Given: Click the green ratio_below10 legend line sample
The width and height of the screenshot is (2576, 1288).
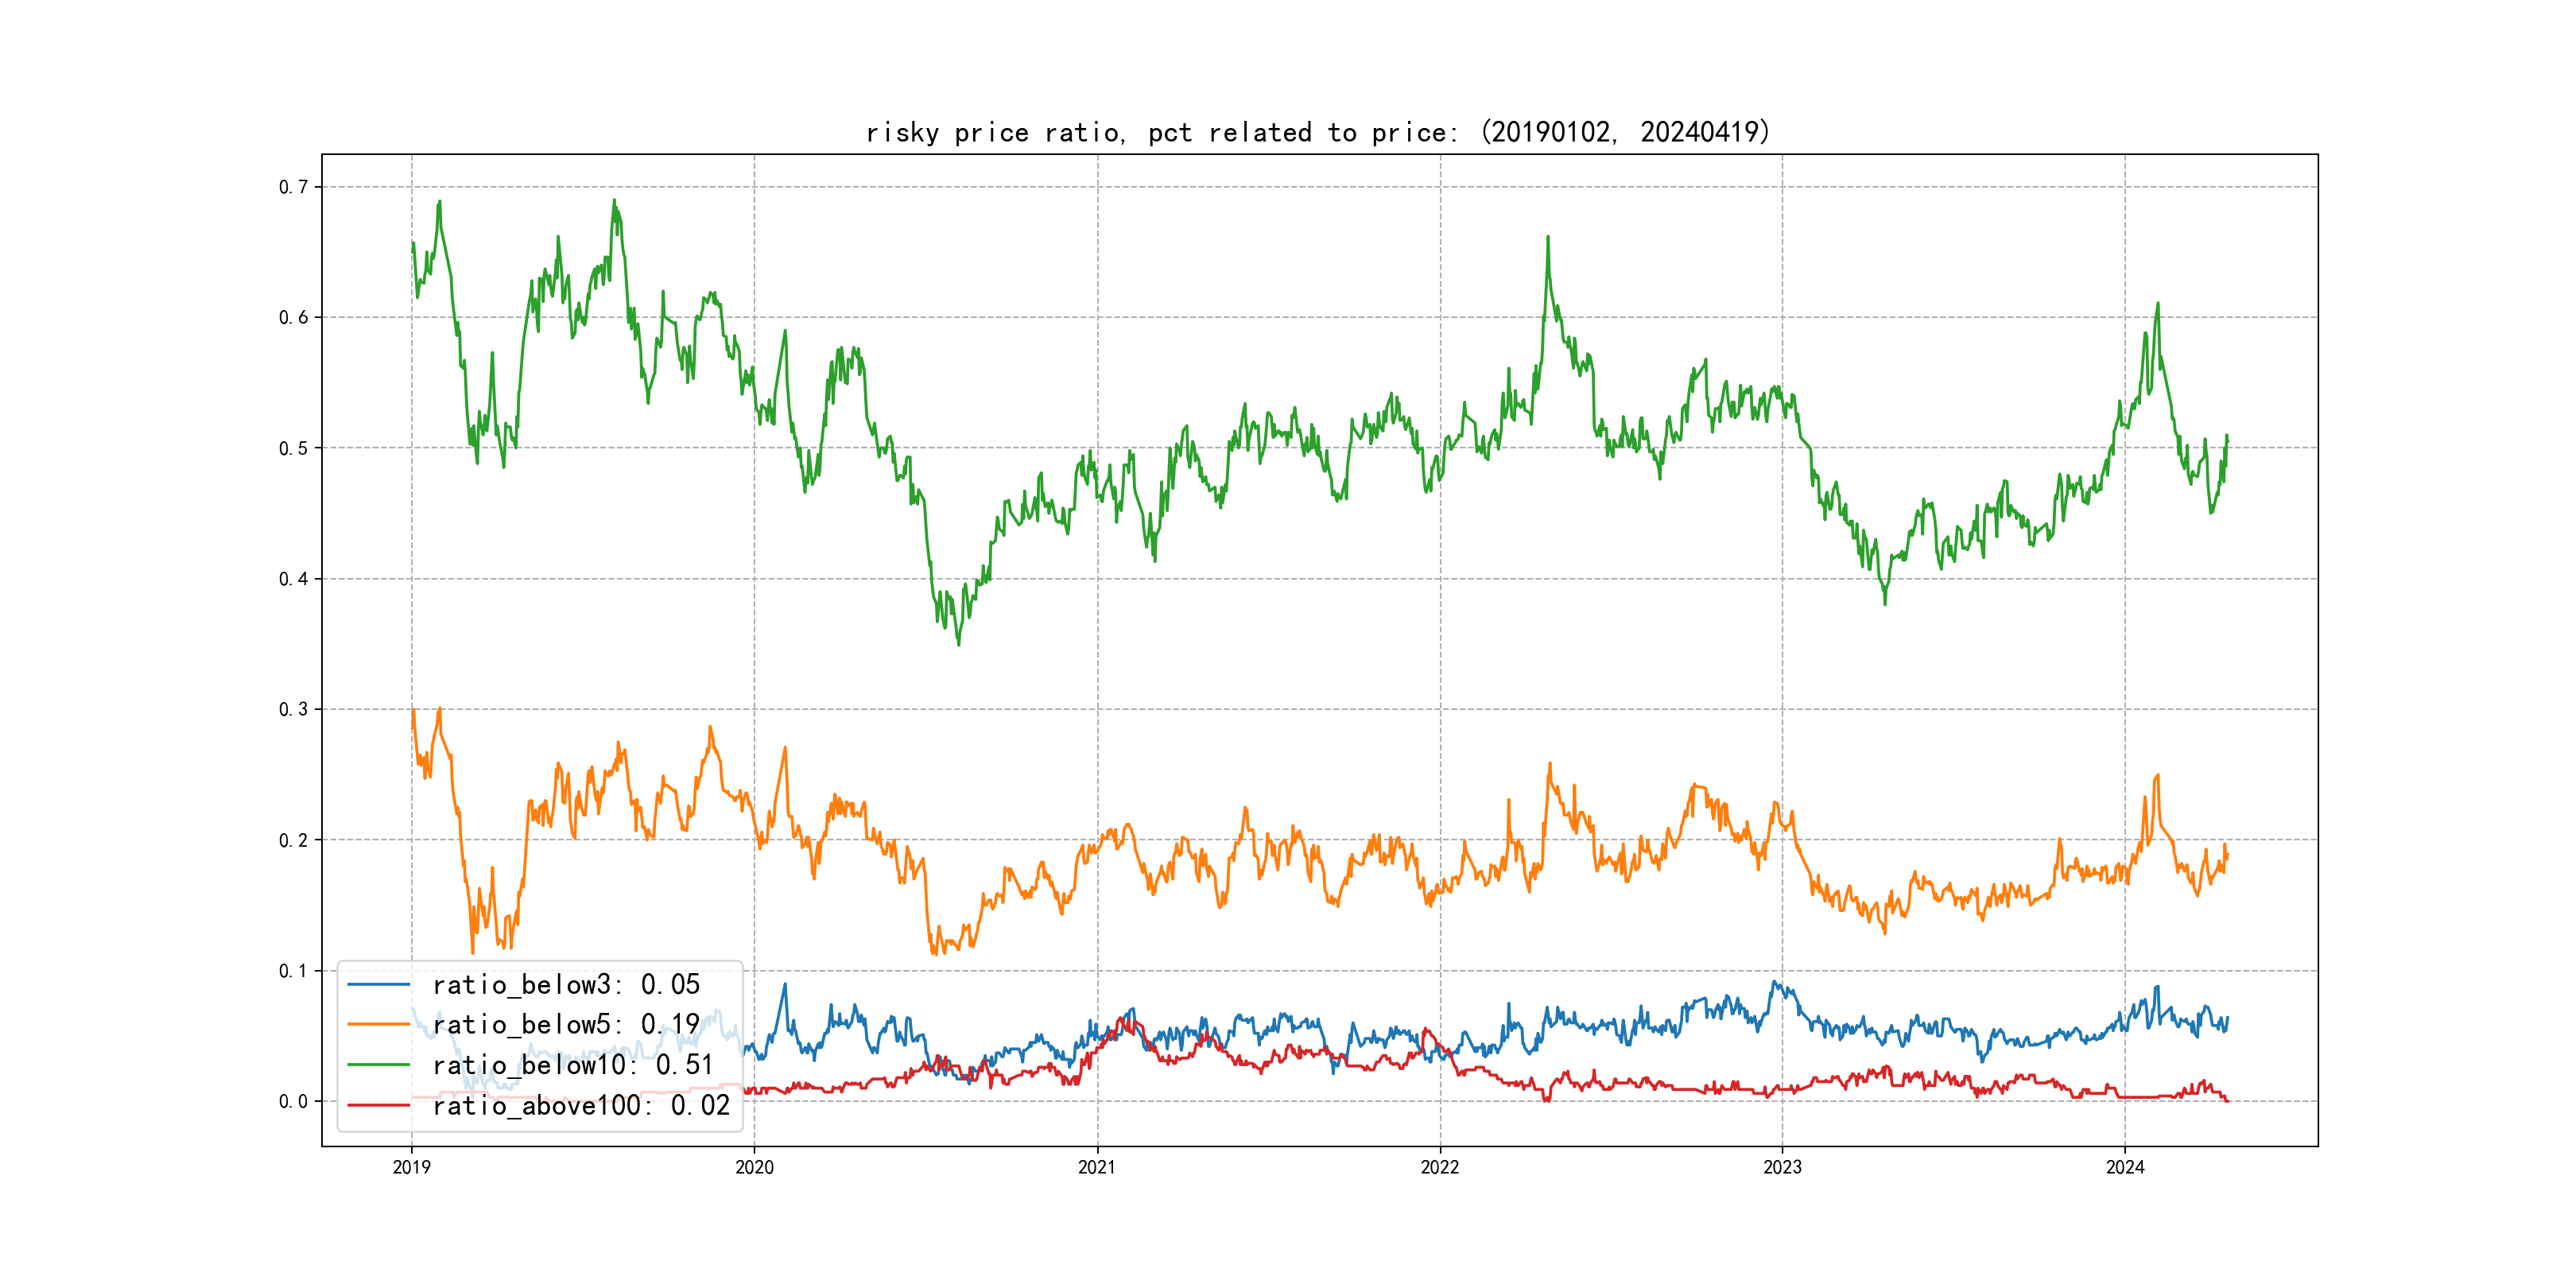Looking at the screenshot, I should [x=378, y=1065].
